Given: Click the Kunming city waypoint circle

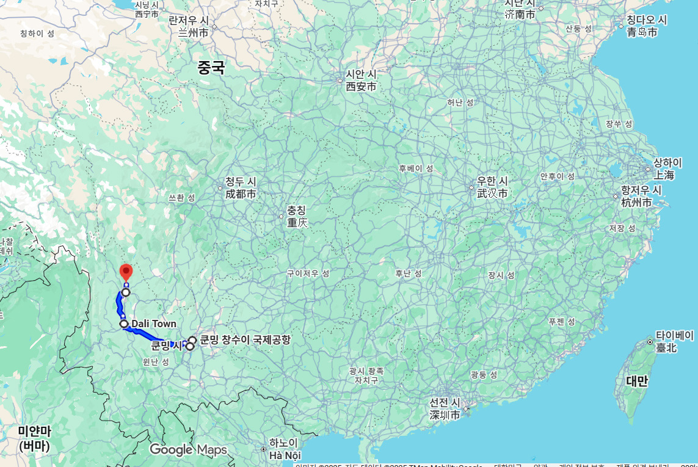Looking at the screenshot, I should 190,346.
